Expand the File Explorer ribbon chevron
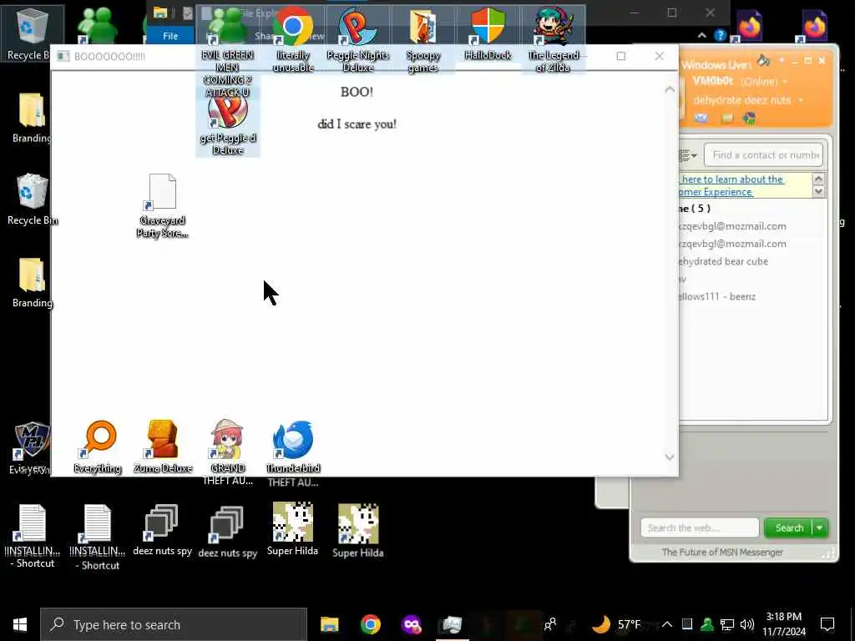 (x=701, y=35)
